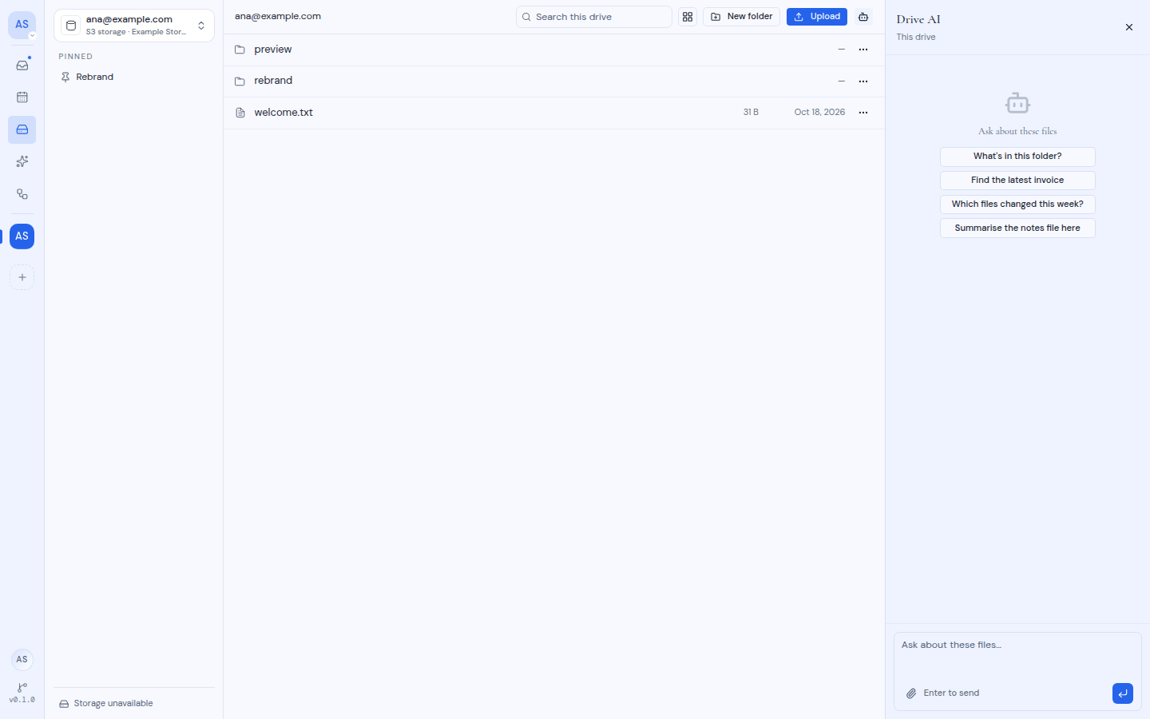Click the New folder button
This screenshot has width=1150, height=719.
click(x=741, y=17)
